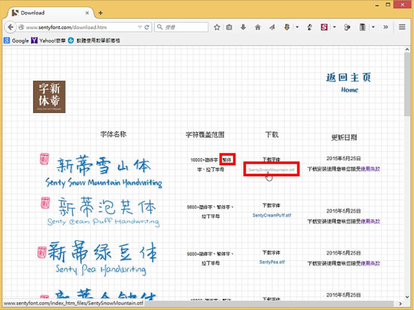
Task: Click the red seal stamp beside Cream Puff font
Action: [45, 203]
